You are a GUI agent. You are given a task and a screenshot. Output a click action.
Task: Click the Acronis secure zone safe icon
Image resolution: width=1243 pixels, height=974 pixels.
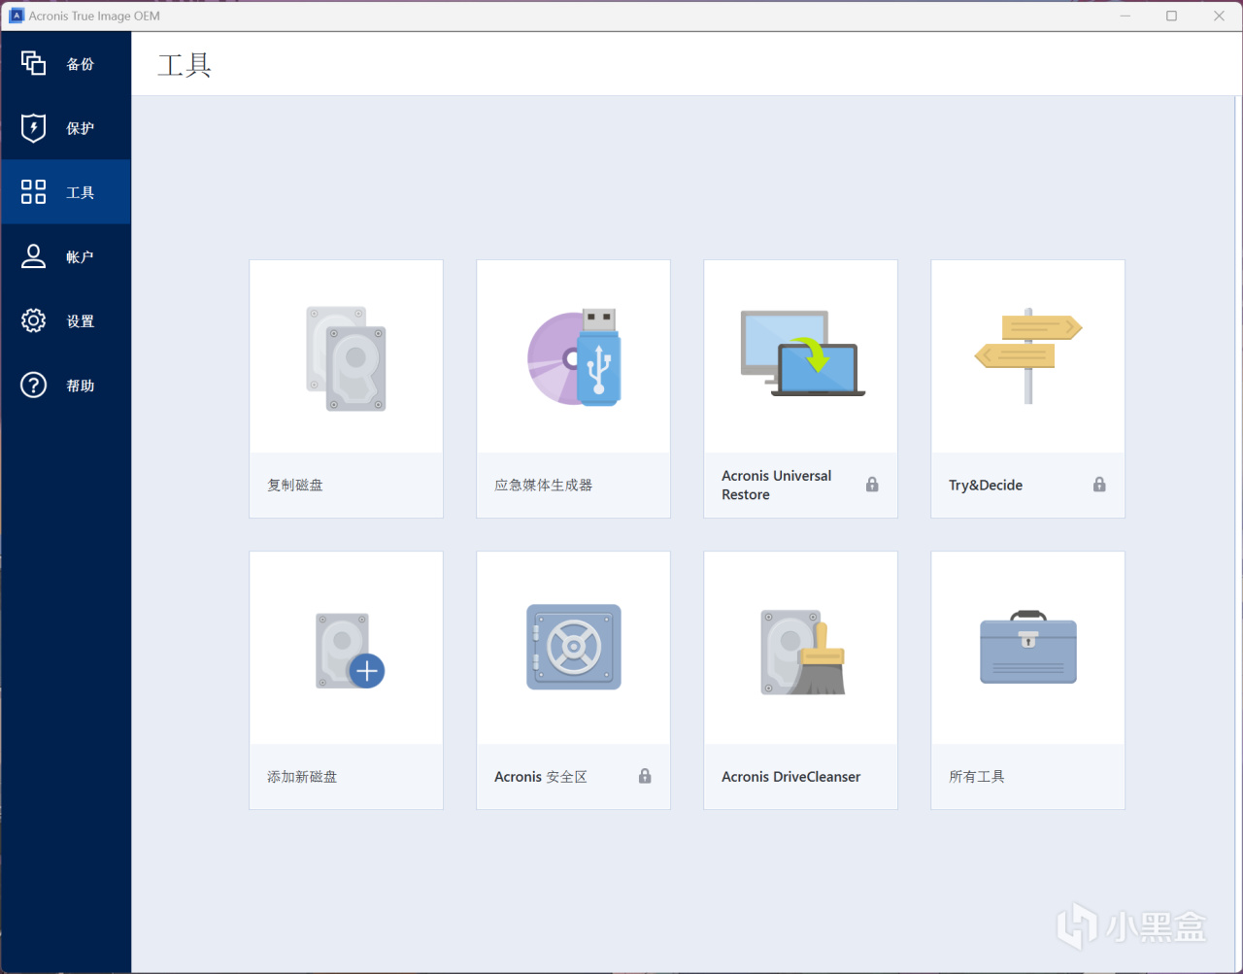pos(574,647)
